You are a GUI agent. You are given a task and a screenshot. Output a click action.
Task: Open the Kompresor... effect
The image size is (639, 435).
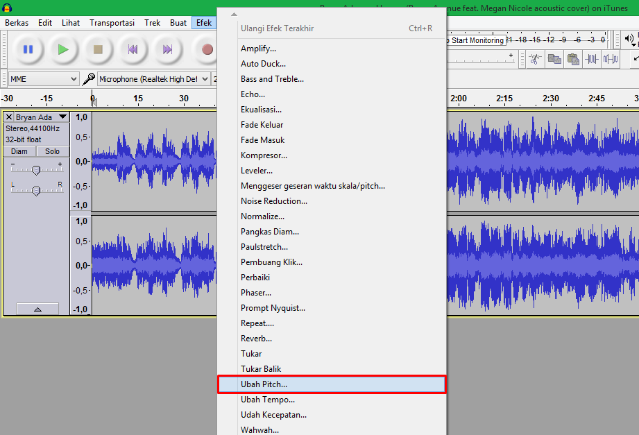point(332,155)
